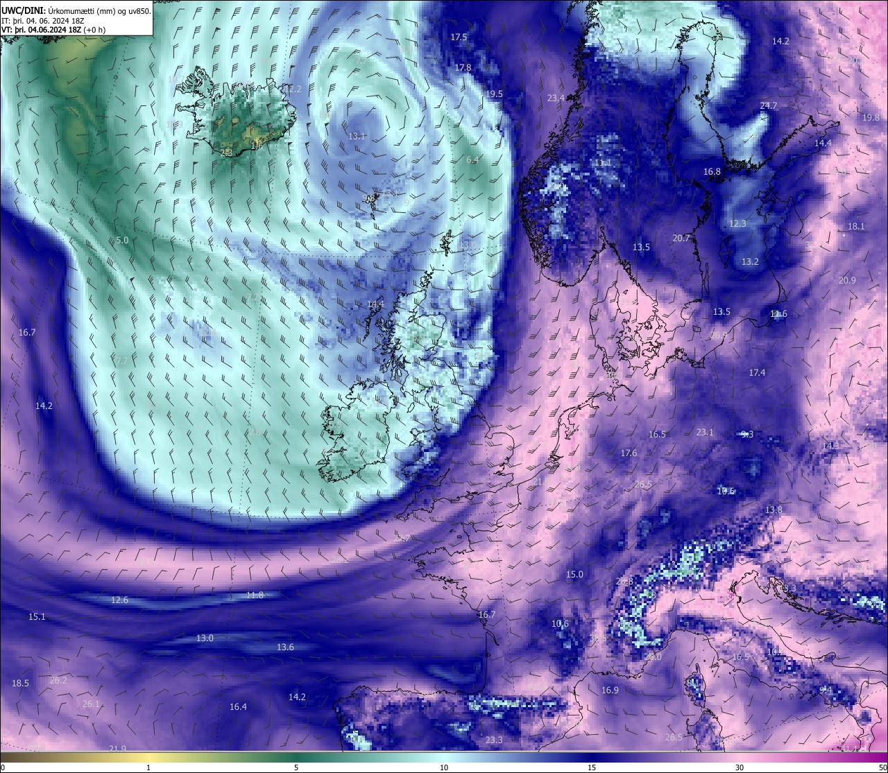Click the 20.7 value label
The height and width of the screenshot is (773, 888).
coord(681,238)
